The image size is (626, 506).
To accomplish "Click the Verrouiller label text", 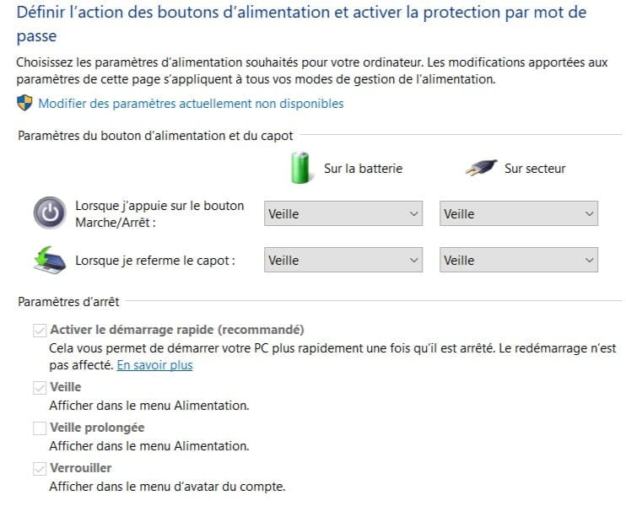I will click(81, 468).
